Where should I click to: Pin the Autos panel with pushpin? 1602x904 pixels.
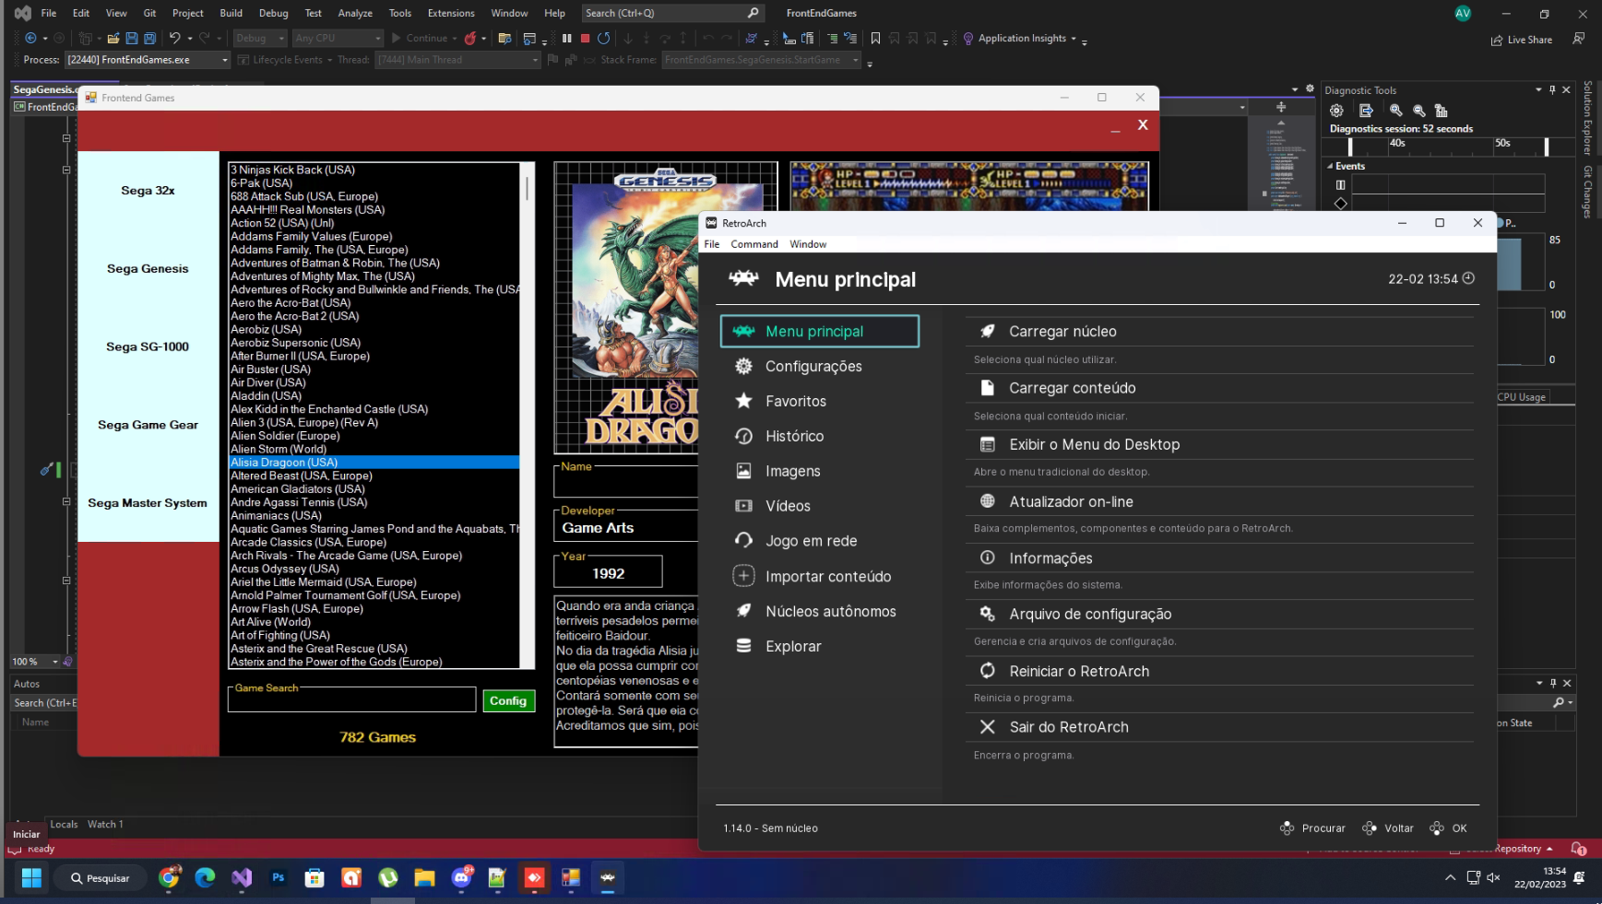[1553, 683]
